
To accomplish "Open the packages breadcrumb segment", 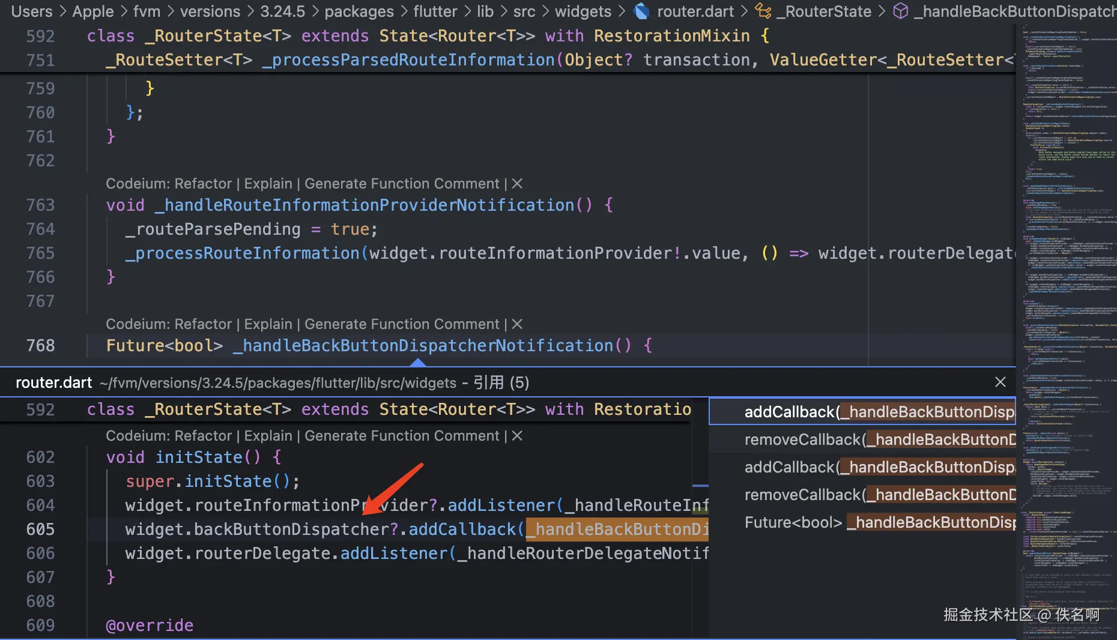I will coord(360,11).
